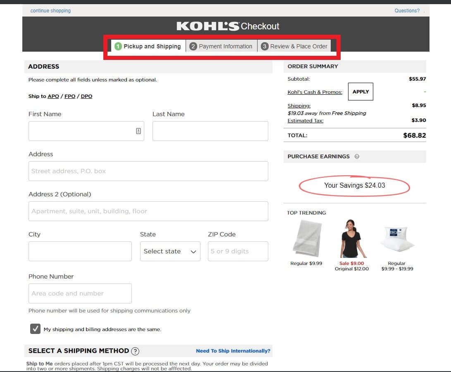Open the Questions? link
The height and width of the screenshot is (372, 451).
pos(407,11)
